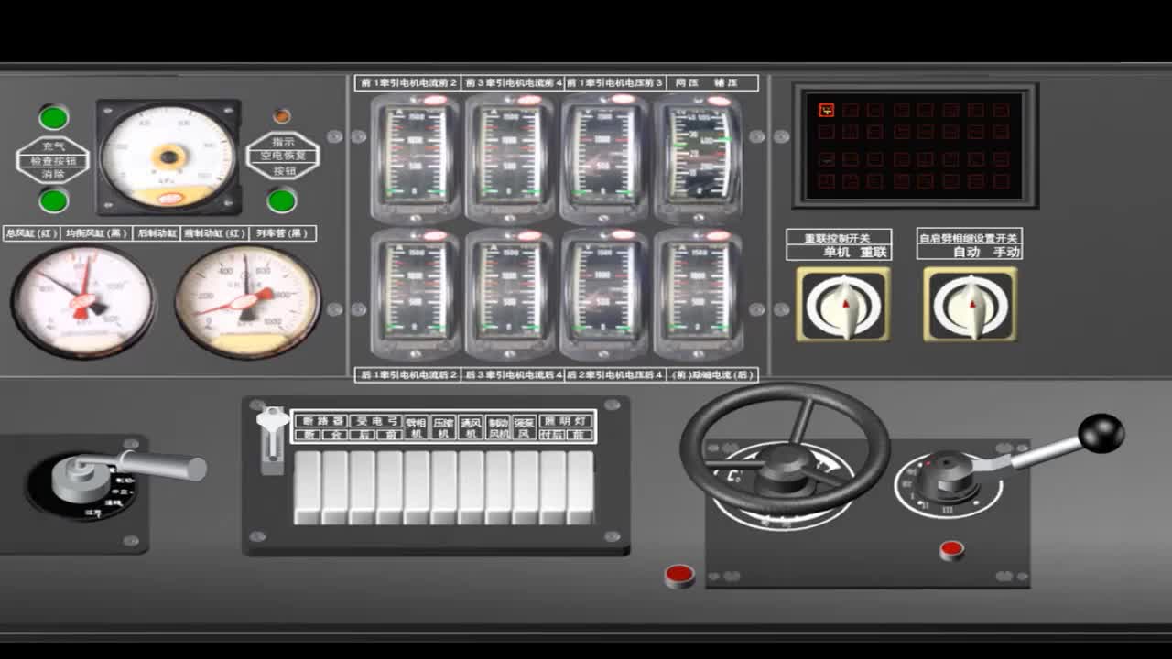Push the green 空电恢复 button

(x=282, y=200)
